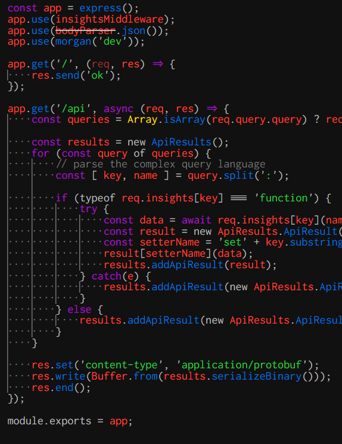342x444 pixels.
Task: Click the else keyword
Action: [x=80, y=309]
